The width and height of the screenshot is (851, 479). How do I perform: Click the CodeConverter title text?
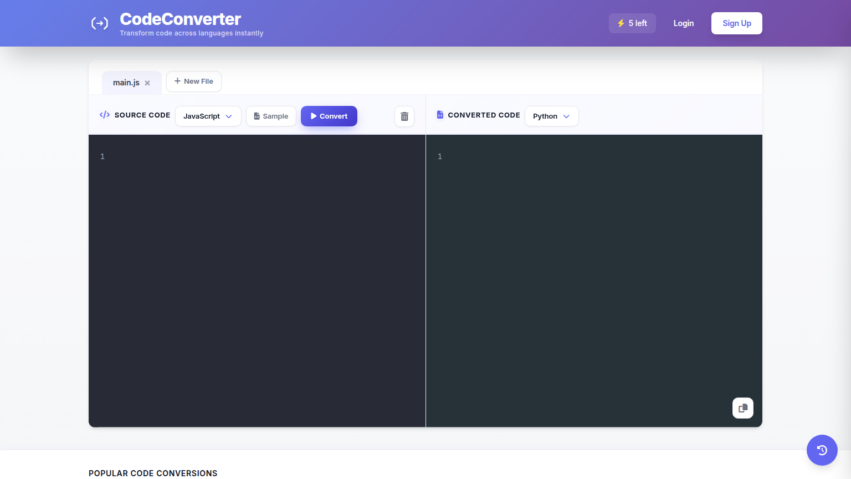point(180,19)
